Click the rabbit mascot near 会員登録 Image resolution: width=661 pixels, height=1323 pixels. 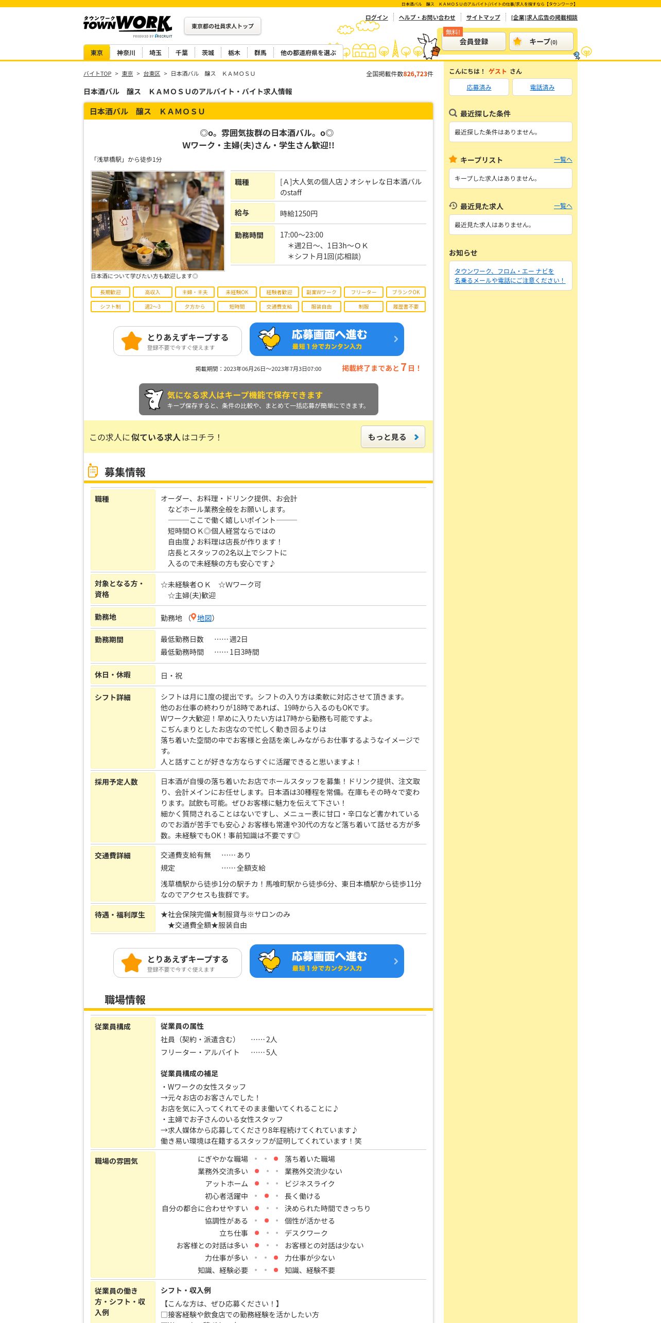[428, 46]
